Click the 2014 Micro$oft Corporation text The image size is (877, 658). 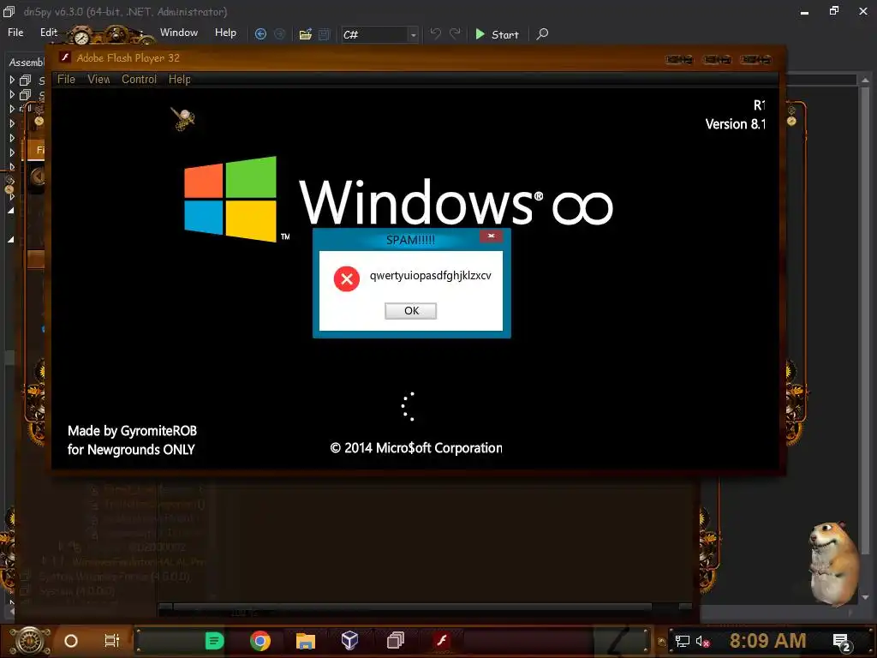coord(416,448)
